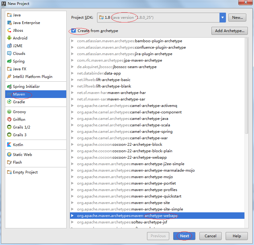Click the IntelliJ Platform Plugin icon
The height and width of the screenshot is (245, 254).
9,77
